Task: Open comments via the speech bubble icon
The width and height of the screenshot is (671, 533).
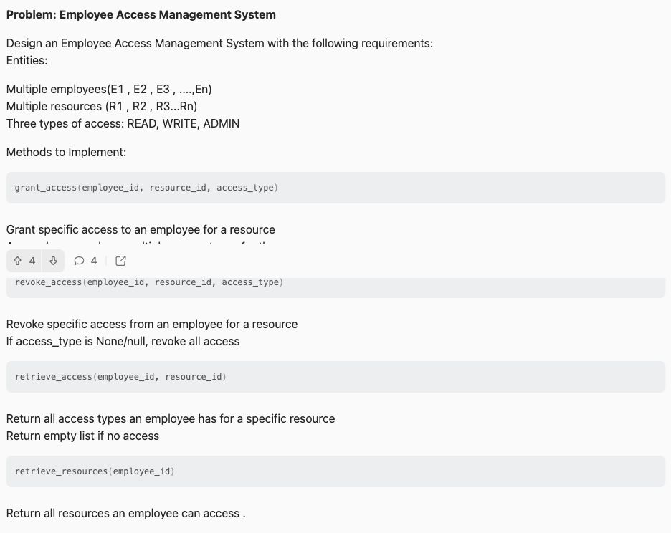Action: click(x=79, y=261)
